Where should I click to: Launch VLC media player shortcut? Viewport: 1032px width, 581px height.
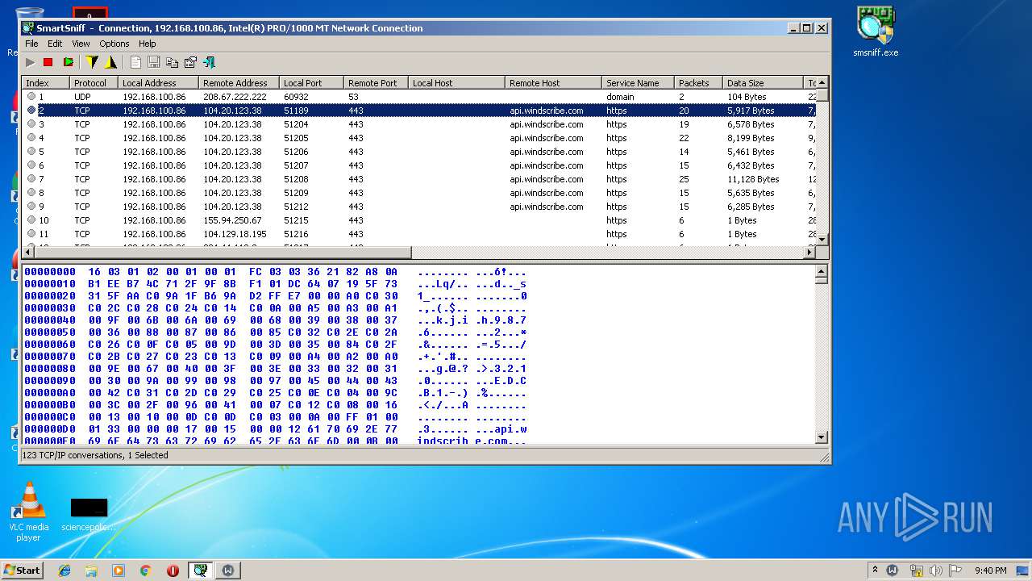(x=29, y=511)
